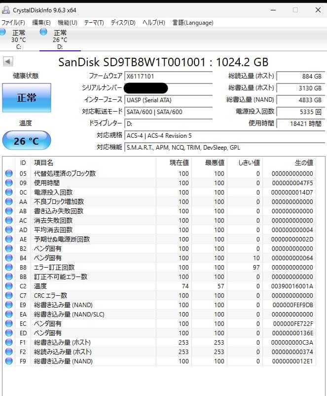Viewport: 327px width, 396px height.
Task: Click the しきい値 column header
Action: (245, 162)
